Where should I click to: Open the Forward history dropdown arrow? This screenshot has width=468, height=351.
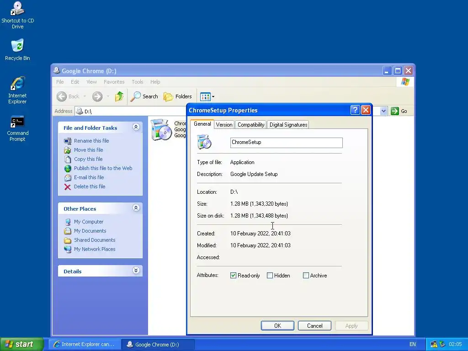coord(108,96)
